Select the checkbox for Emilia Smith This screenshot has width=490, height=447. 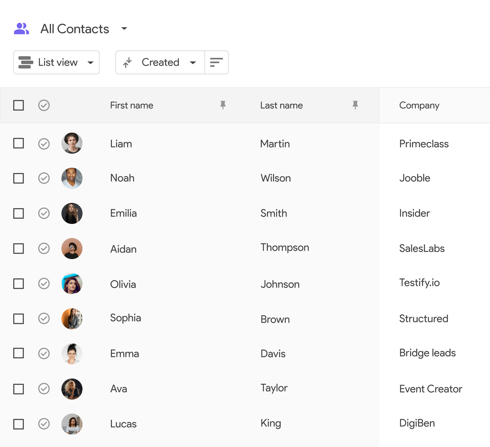tap(18, 213)
